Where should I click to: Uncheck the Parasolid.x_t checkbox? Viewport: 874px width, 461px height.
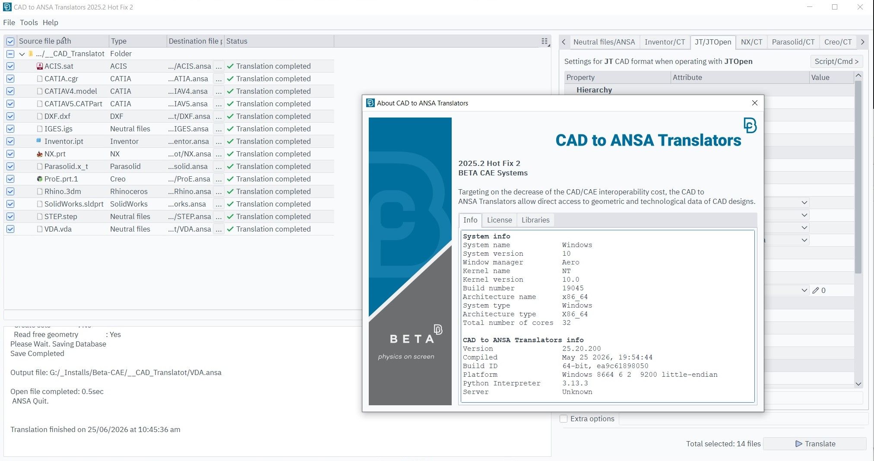[x=10, y=166]
